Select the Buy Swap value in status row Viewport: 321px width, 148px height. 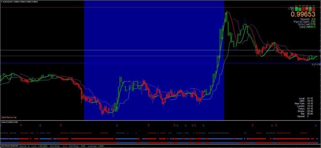coord(65,146)
